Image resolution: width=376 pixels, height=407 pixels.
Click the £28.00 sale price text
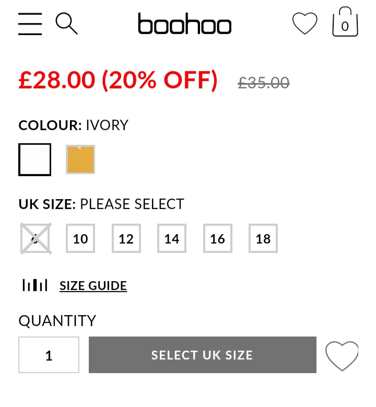(x=57, y=80)
